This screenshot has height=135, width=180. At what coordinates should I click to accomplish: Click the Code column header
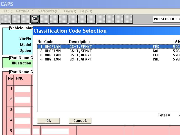click(49, 42)
